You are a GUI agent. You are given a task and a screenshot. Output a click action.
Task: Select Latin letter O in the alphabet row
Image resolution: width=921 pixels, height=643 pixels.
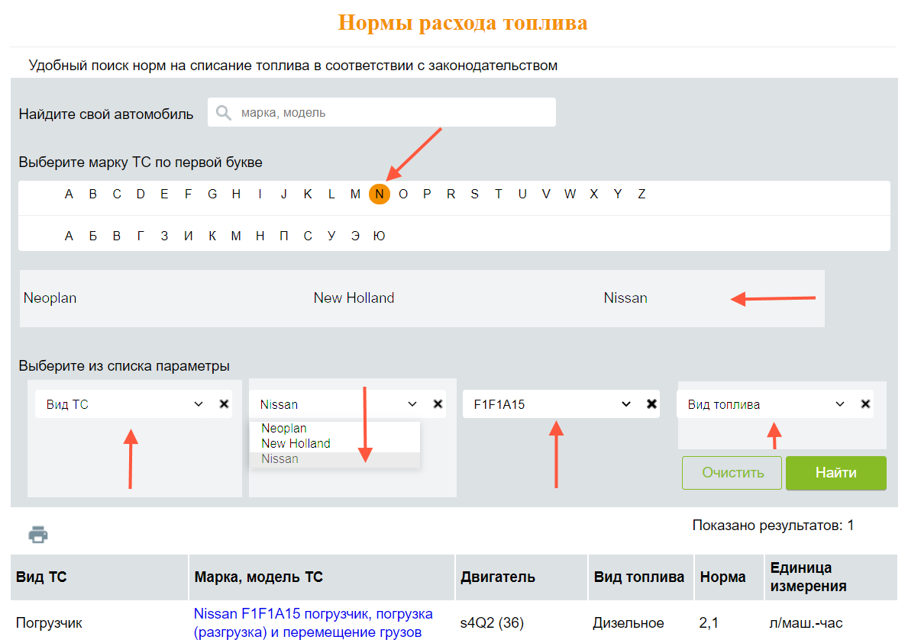tap(403, 195)
